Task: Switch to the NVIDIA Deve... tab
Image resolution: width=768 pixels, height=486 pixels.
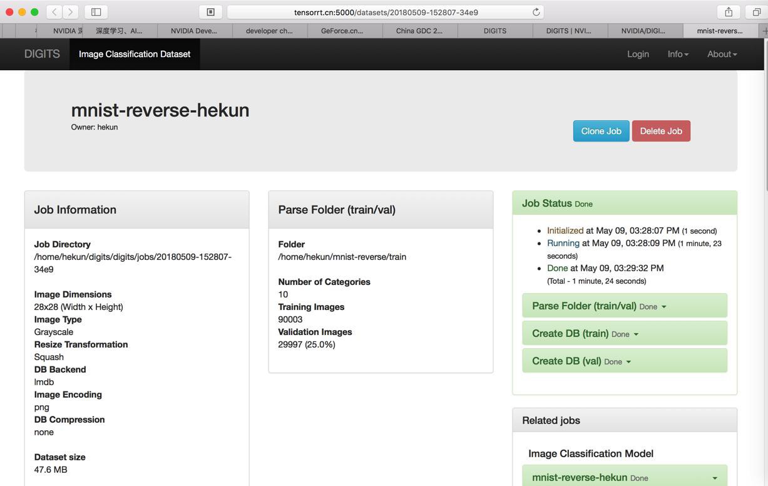Action: [x=194, y=31]
